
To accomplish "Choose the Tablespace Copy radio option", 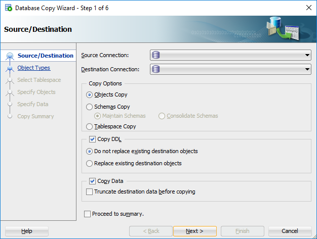I will pos(90,126).
